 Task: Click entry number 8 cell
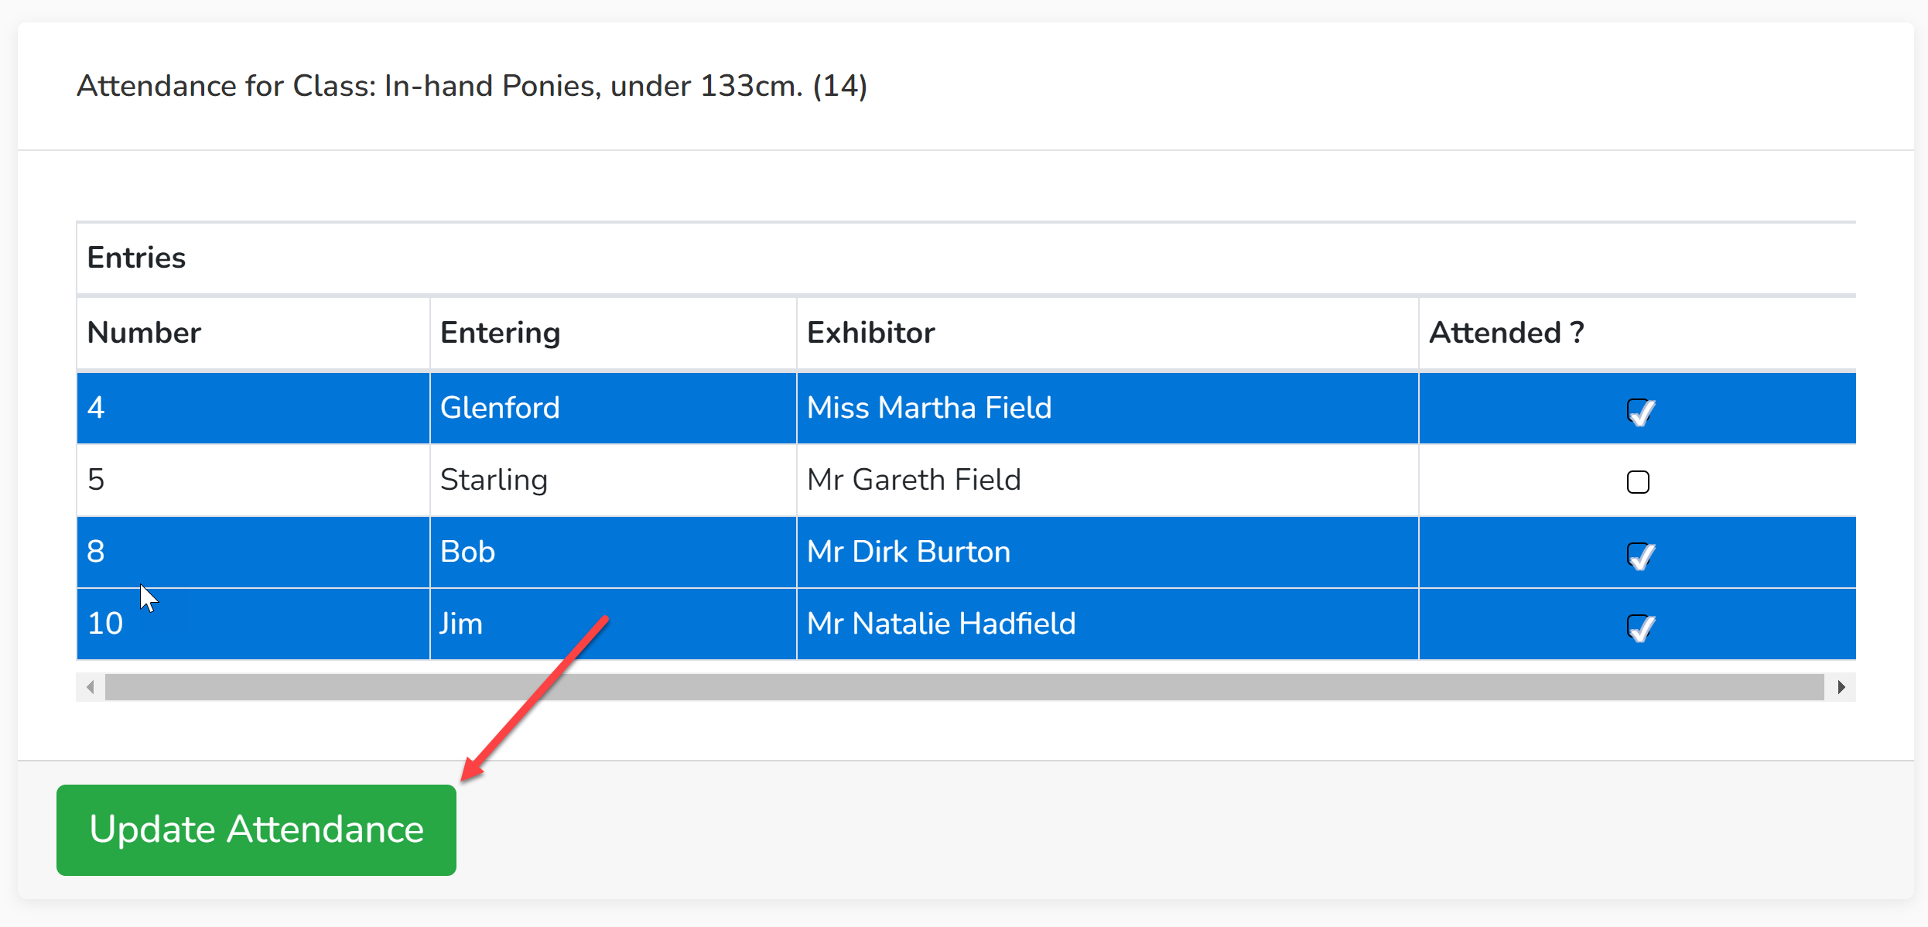(x=253, y=552)
